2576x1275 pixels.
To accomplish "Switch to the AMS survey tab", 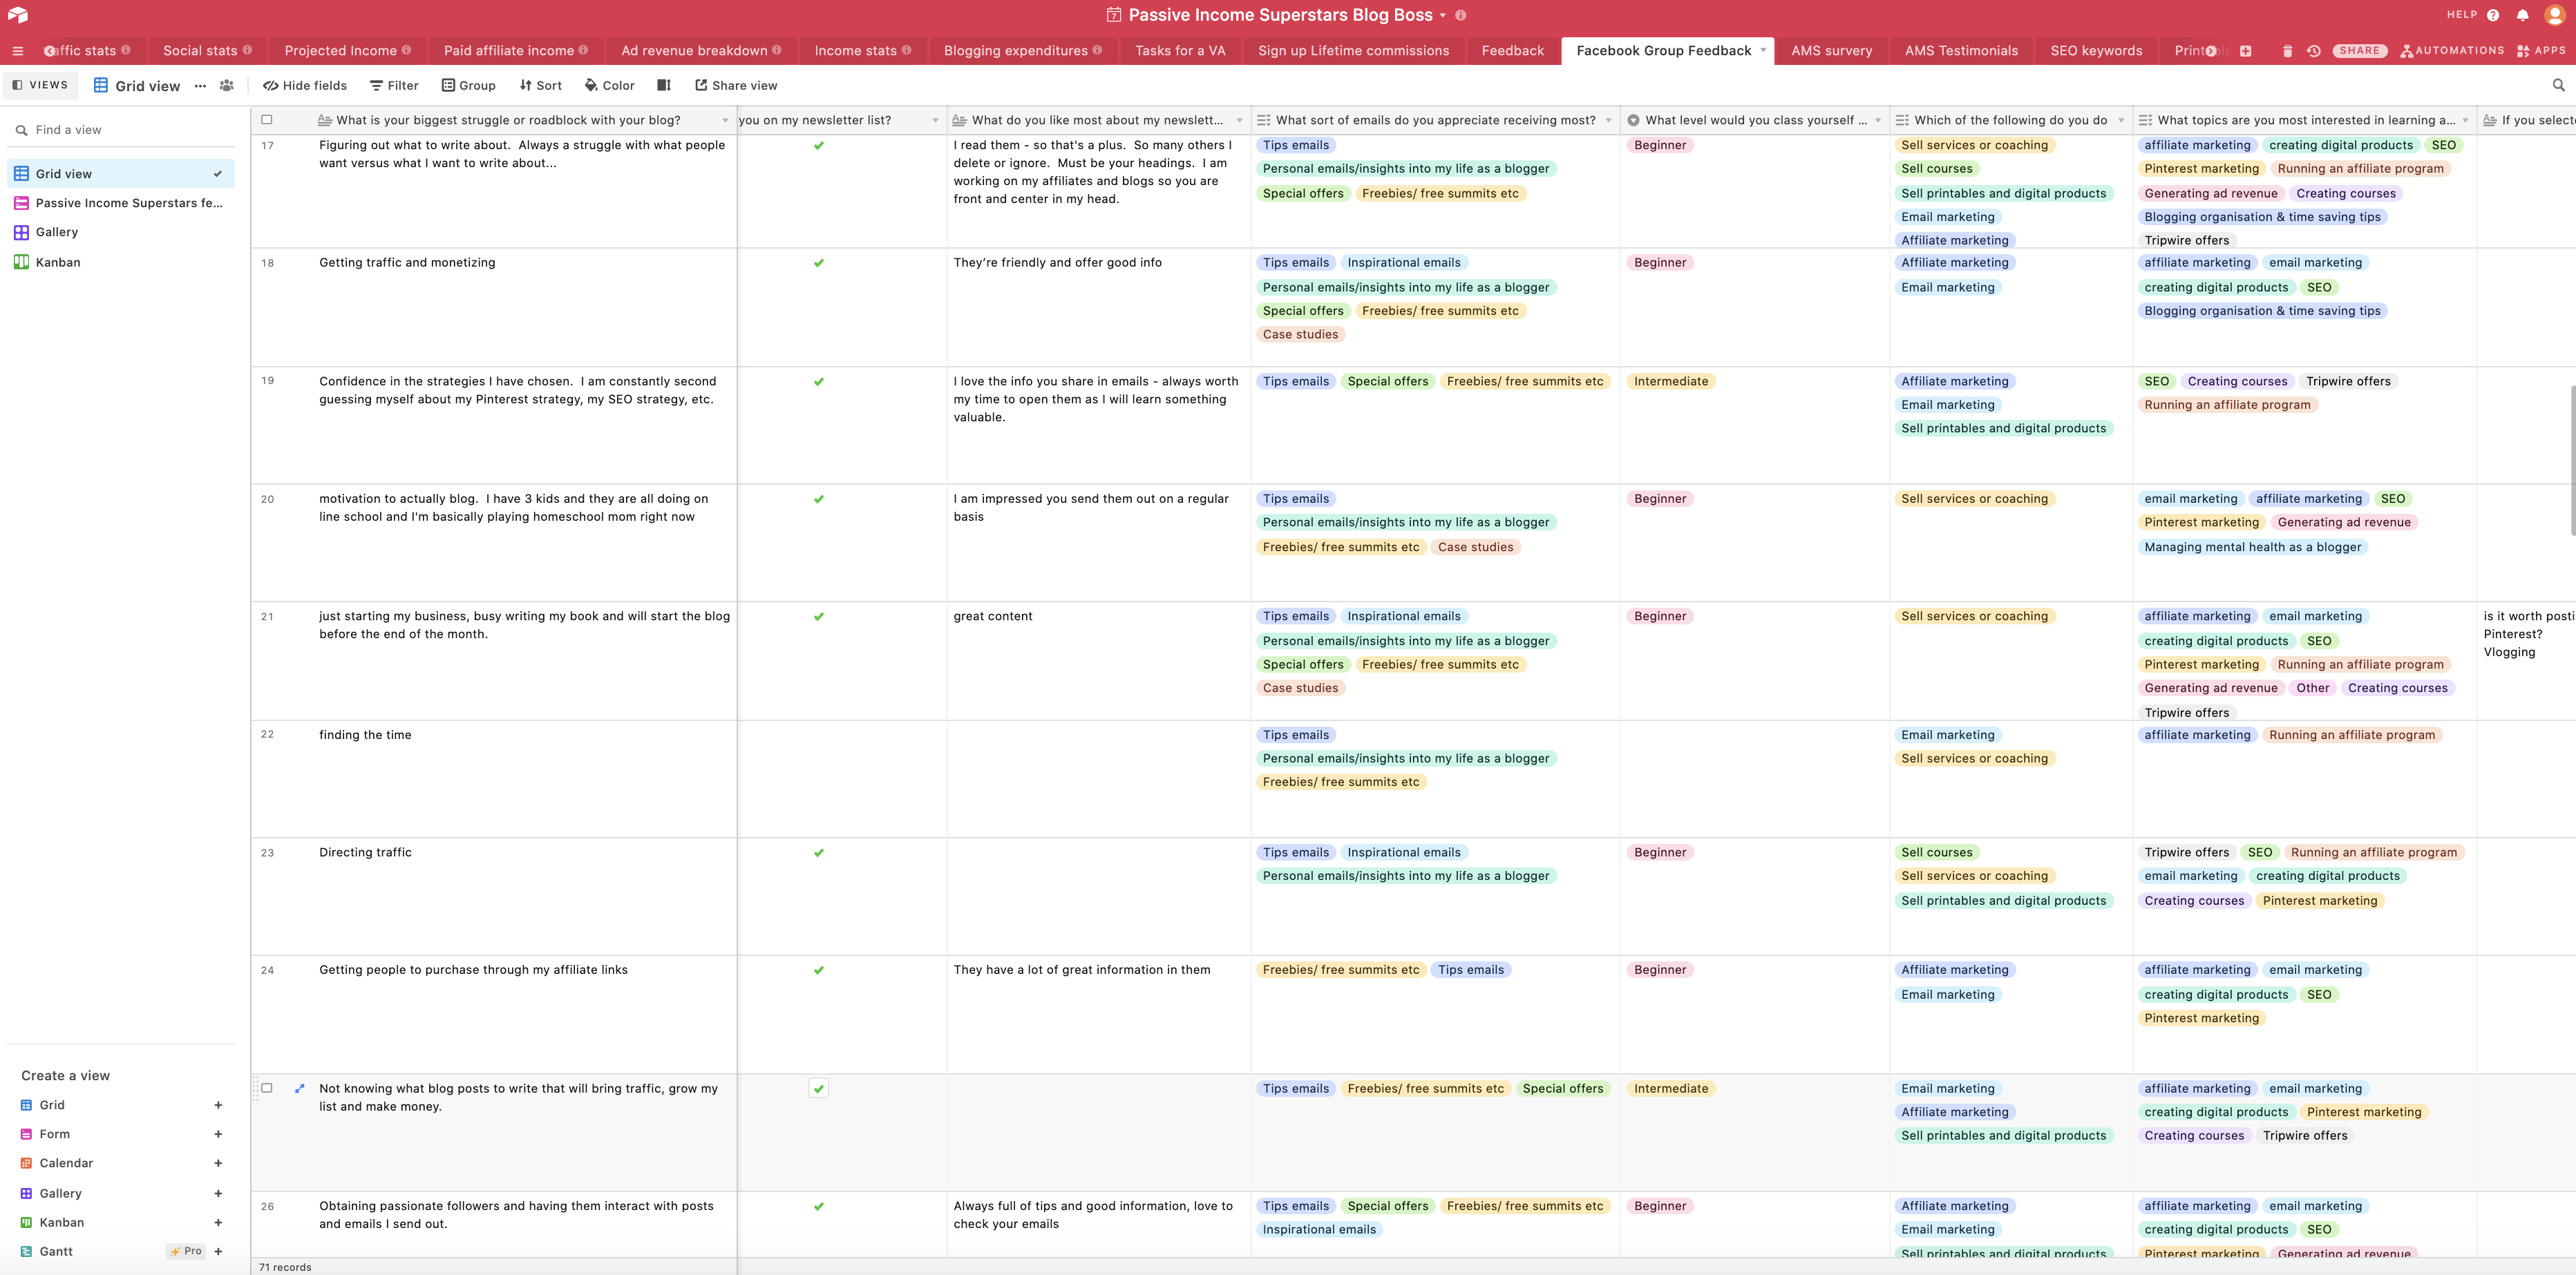I will coord(1831,50).
